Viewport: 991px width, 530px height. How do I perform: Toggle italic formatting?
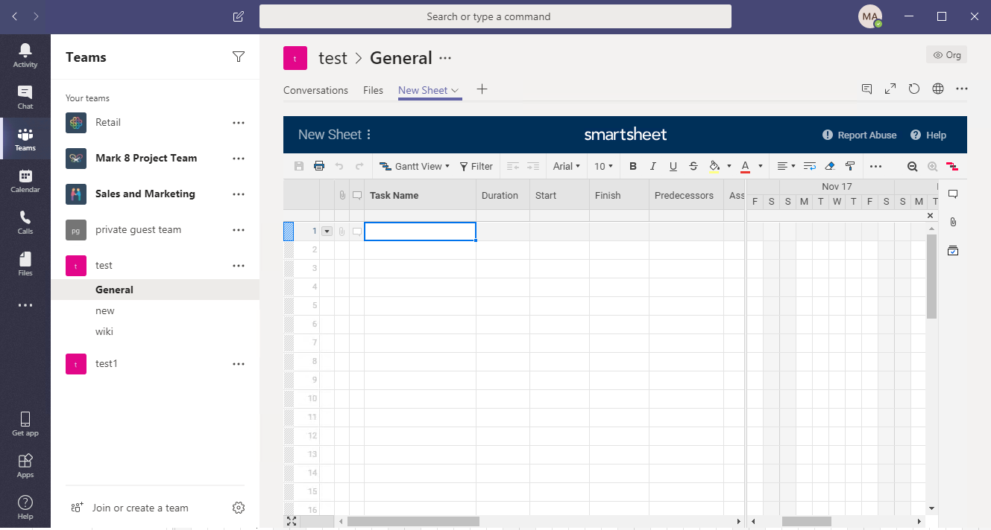click(x=652, y=166)
